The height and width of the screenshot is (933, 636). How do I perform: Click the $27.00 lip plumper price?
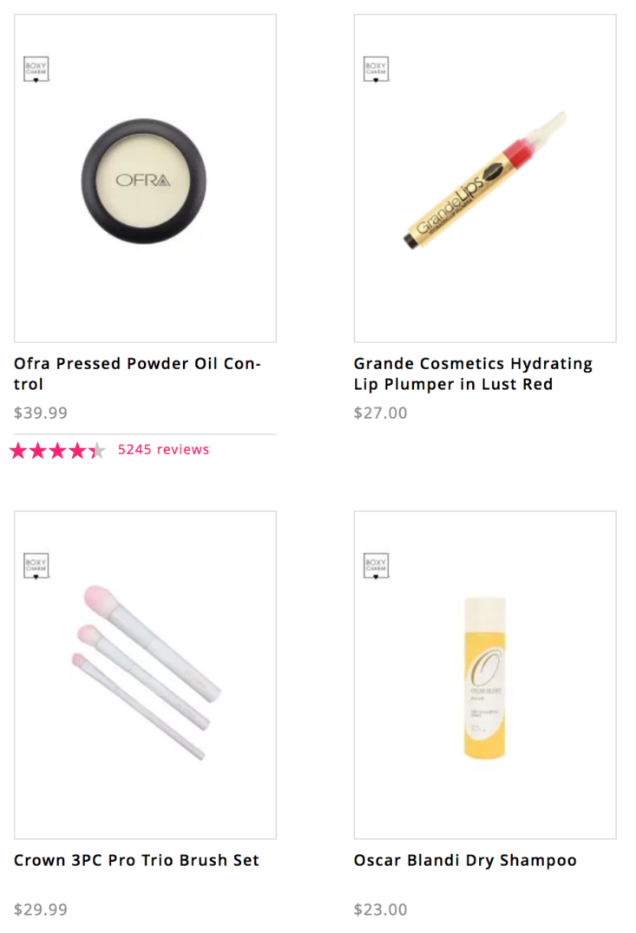(x=380, y=413)
